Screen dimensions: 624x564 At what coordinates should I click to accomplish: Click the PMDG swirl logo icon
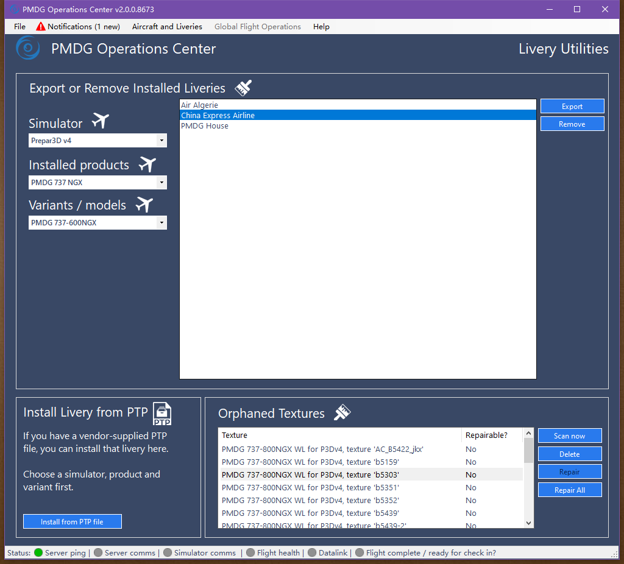point(27,48)
